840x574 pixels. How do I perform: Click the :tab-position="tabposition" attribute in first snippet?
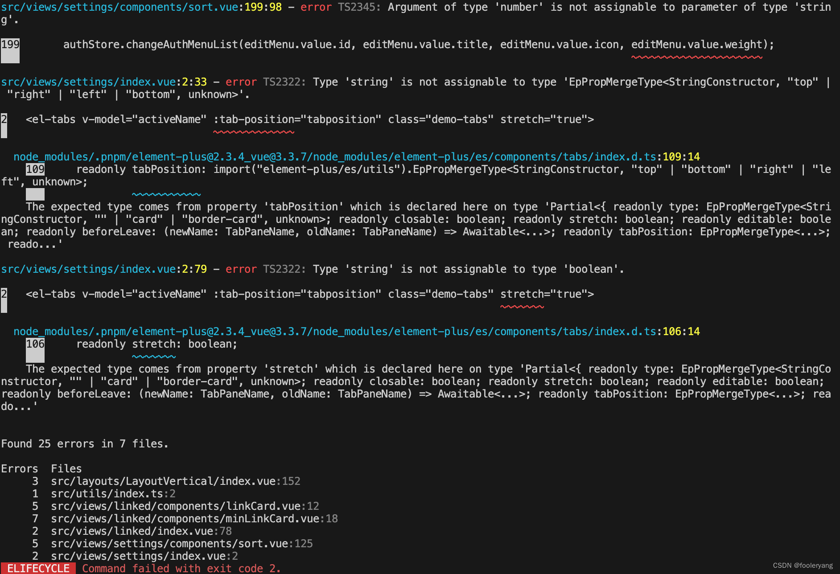(297, 119)
